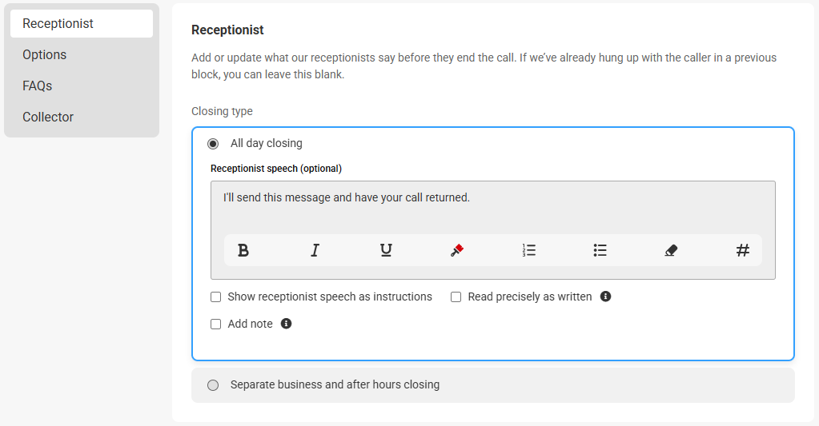Show info for Read precisely as written

(x=605, y=297)
